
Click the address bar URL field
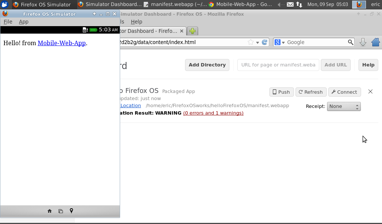pos(183,42)
